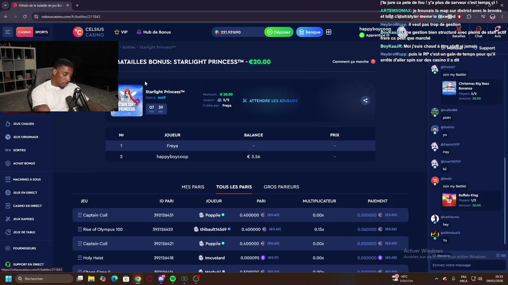Open Buffalo King battle thumbnail in chat
This screenshot has height=285, width=508.
click(x=449, y=199)
